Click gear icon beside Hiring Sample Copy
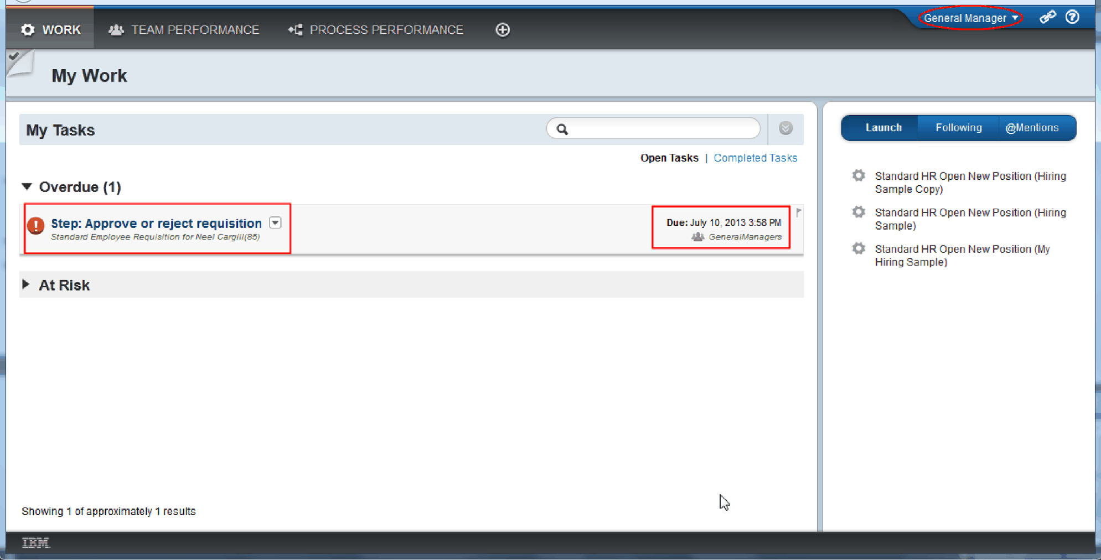This screenshot has height=560, width=1101. 859,175
